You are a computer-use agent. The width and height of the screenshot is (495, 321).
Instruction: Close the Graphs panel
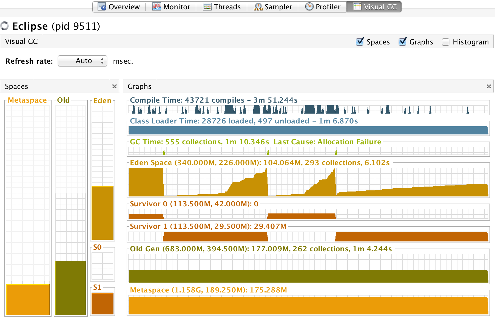tap(489, 86)
